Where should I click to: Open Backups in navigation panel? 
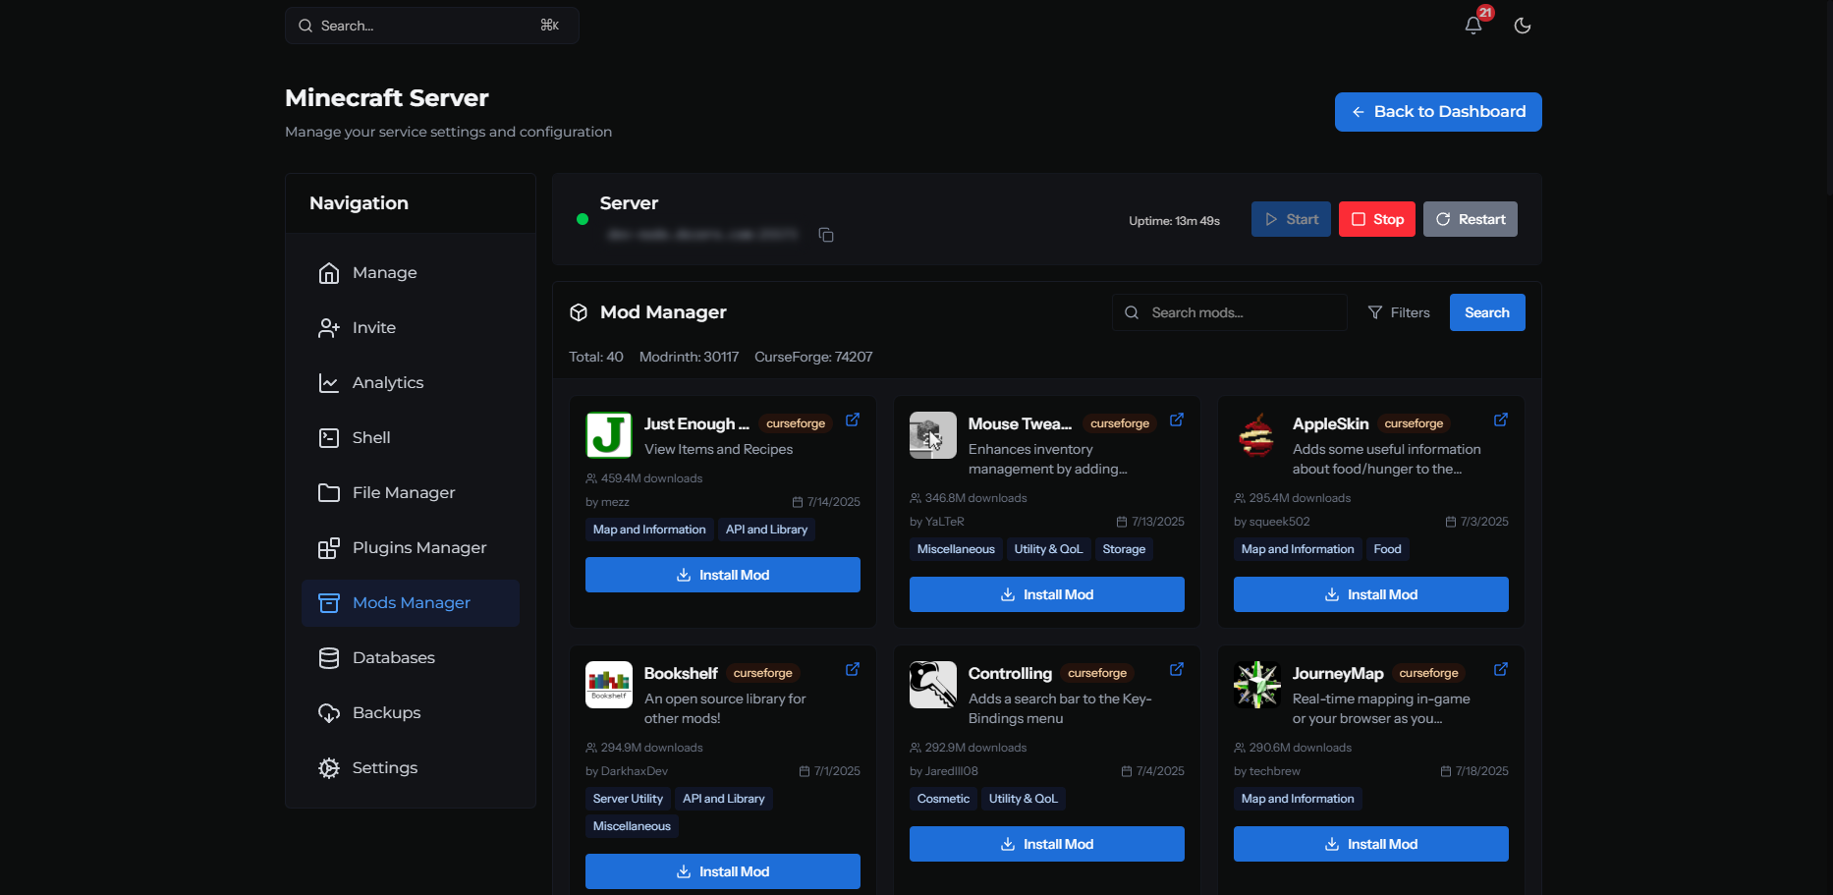click(411, 713)
